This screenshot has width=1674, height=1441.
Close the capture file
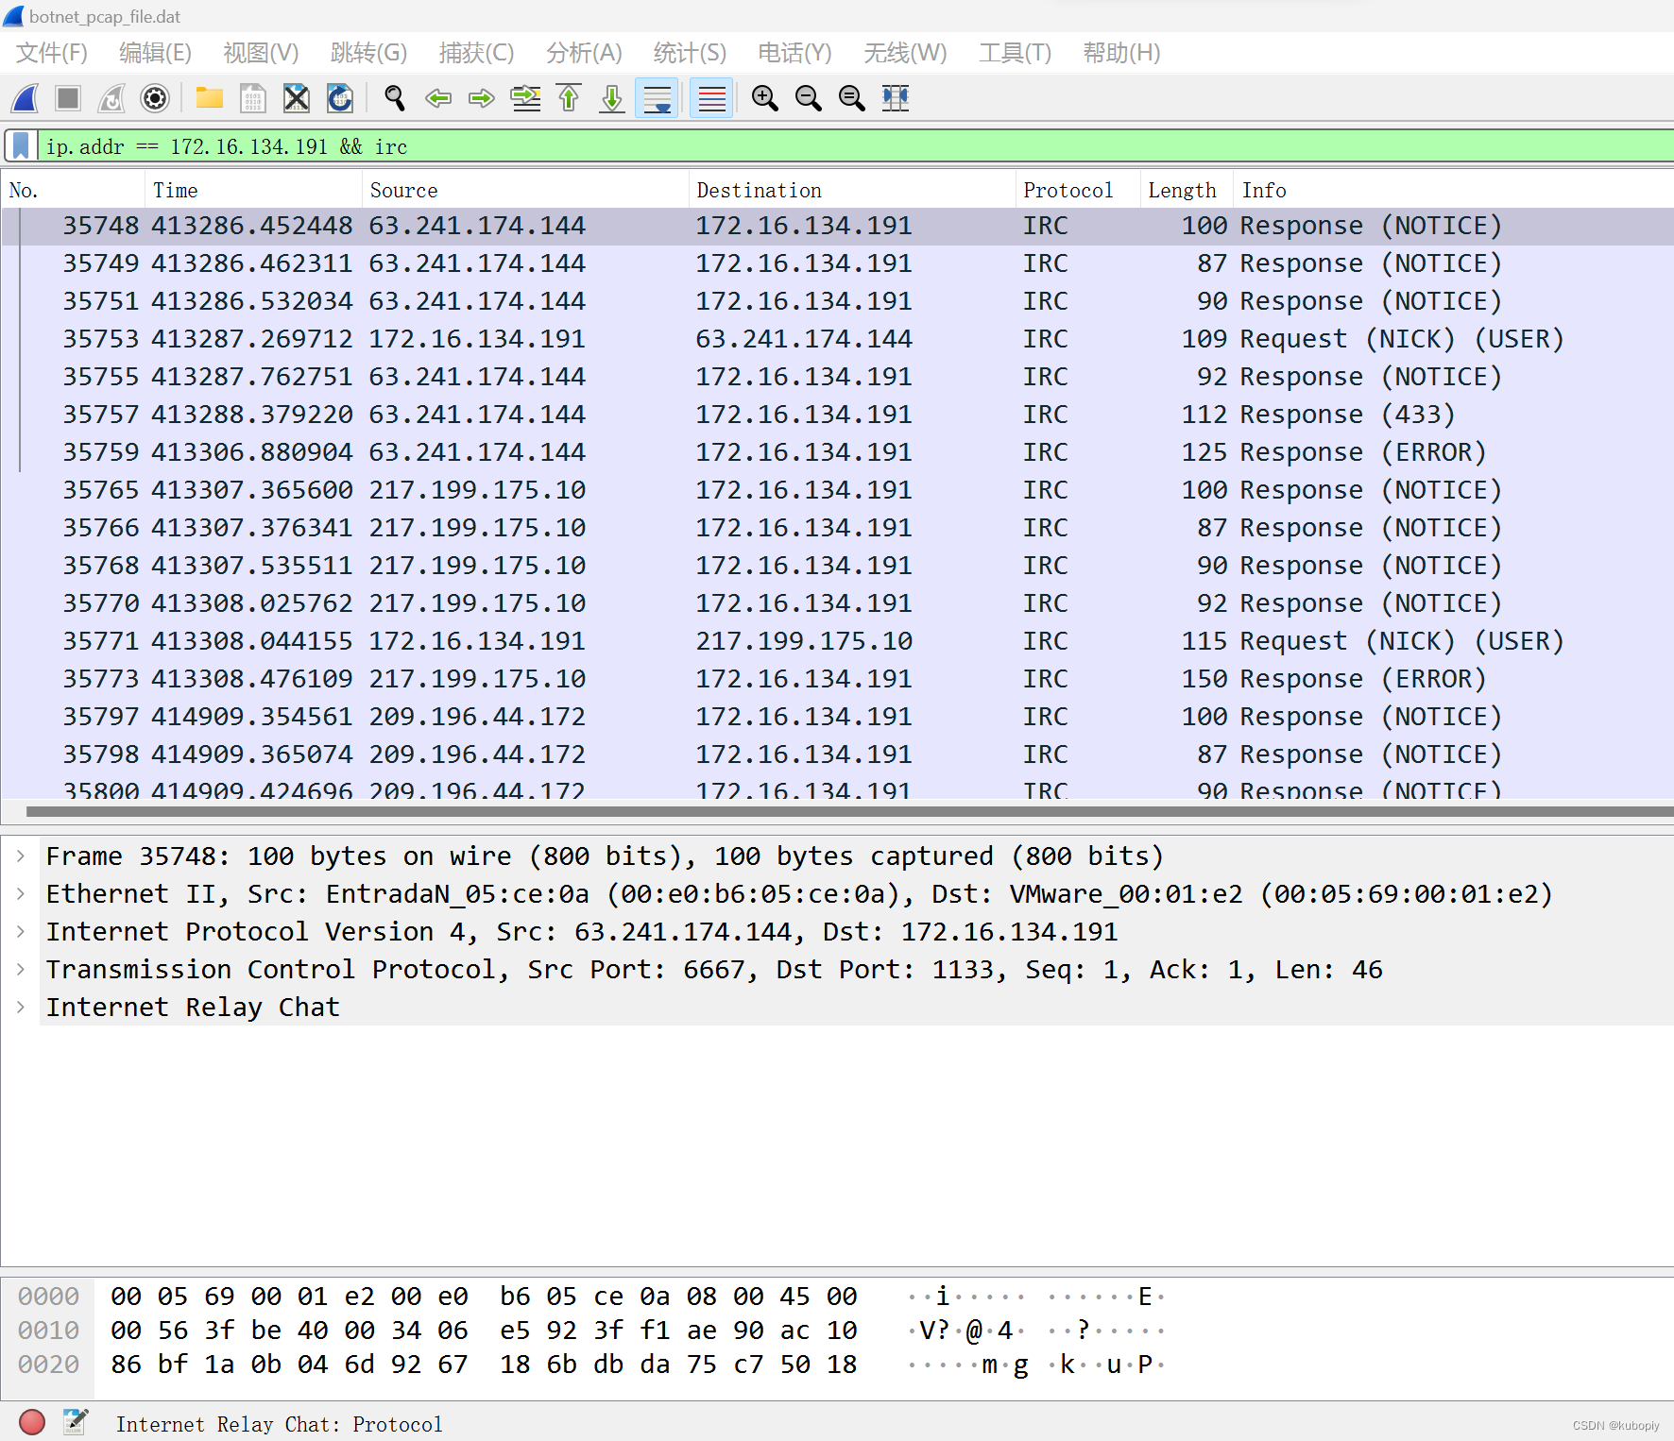coord(297,98)
